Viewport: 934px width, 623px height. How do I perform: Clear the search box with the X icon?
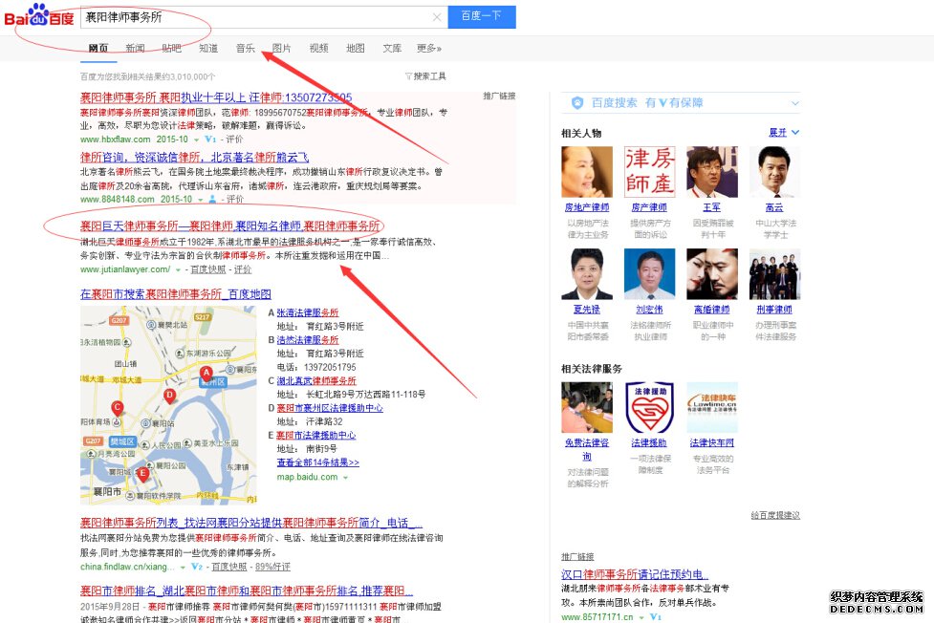[437, 17]
